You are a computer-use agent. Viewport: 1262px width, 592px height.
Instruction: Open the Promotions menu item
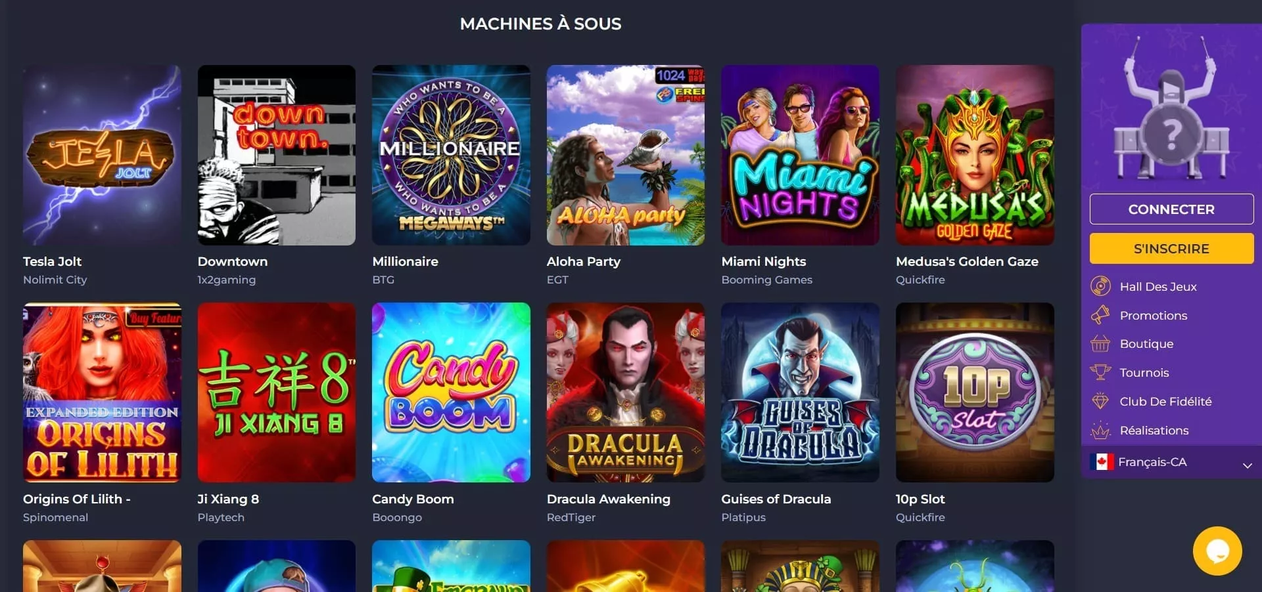click(x=1153, y=316)
